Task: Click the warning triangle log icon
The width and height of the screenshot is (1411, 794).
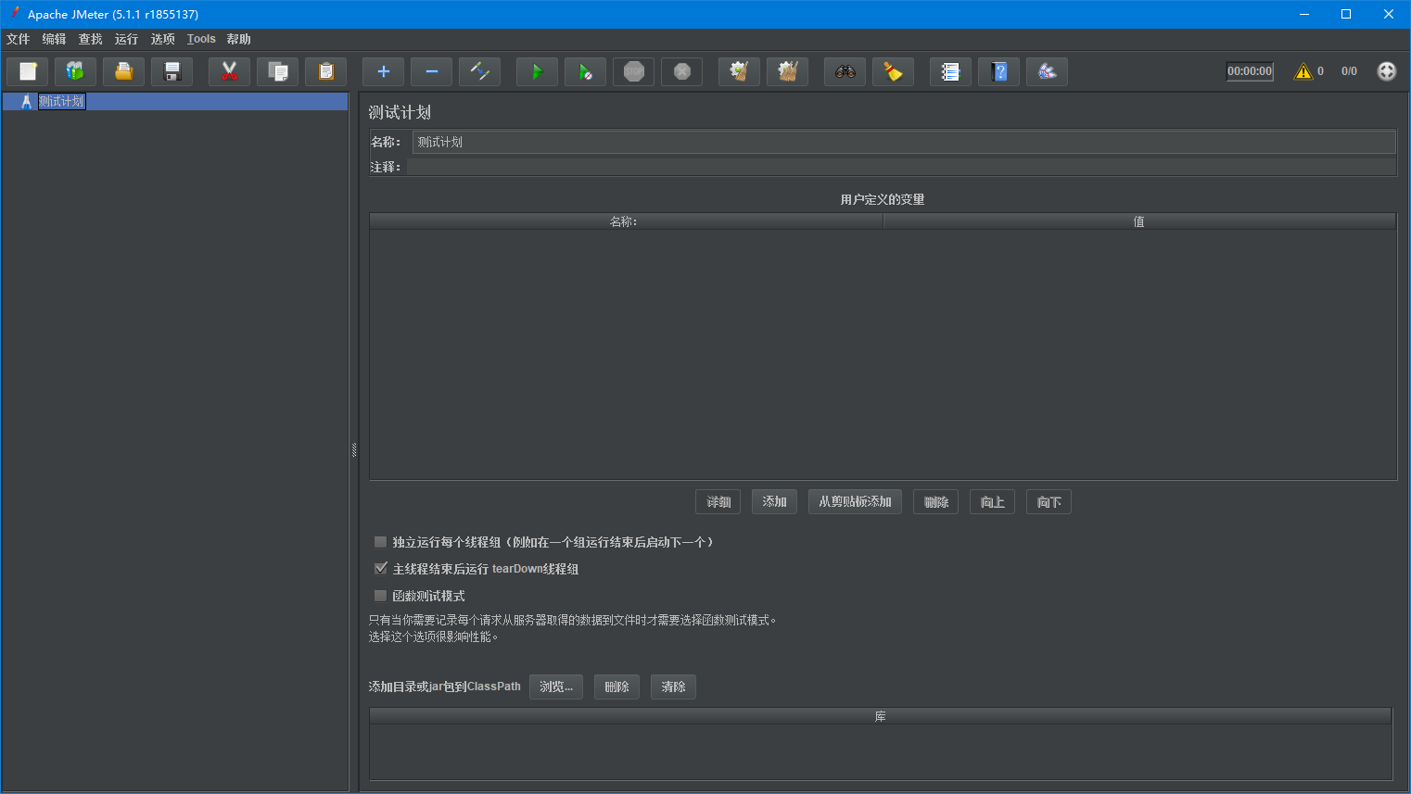Action: 1303,71
